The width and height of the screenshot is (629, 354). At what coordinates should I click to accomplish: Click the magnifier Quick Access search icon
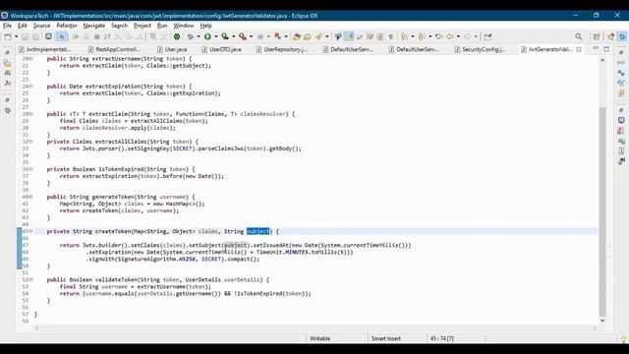coord(579,36)
